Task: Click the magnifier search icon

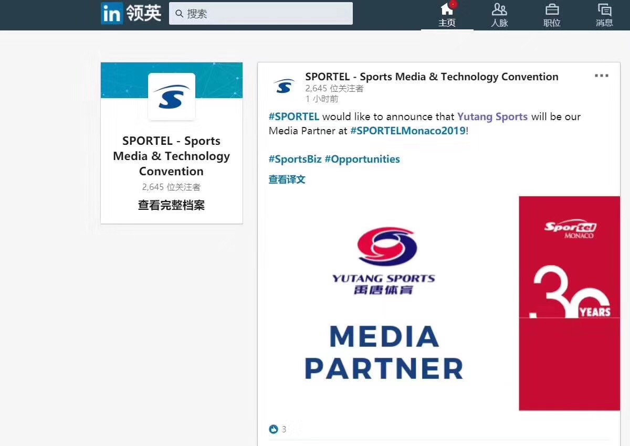Action: click(x=180, y=14)
